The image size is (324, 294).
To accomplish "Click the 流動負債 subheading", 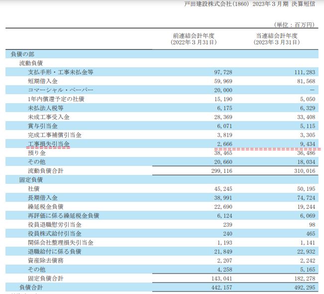I will 31,63.
